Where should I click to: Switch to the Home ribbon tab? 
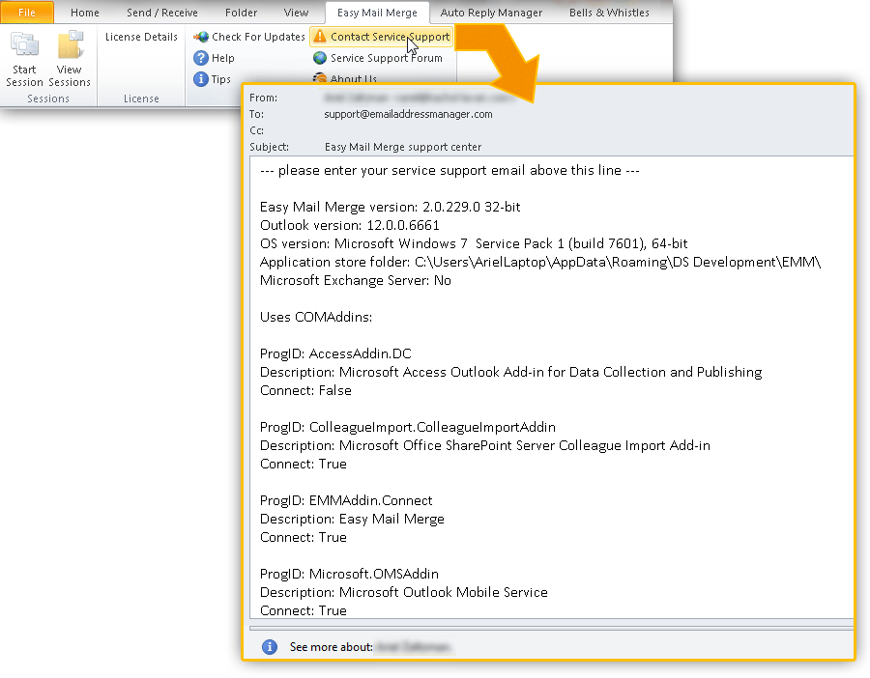click(x=84, y=13)
